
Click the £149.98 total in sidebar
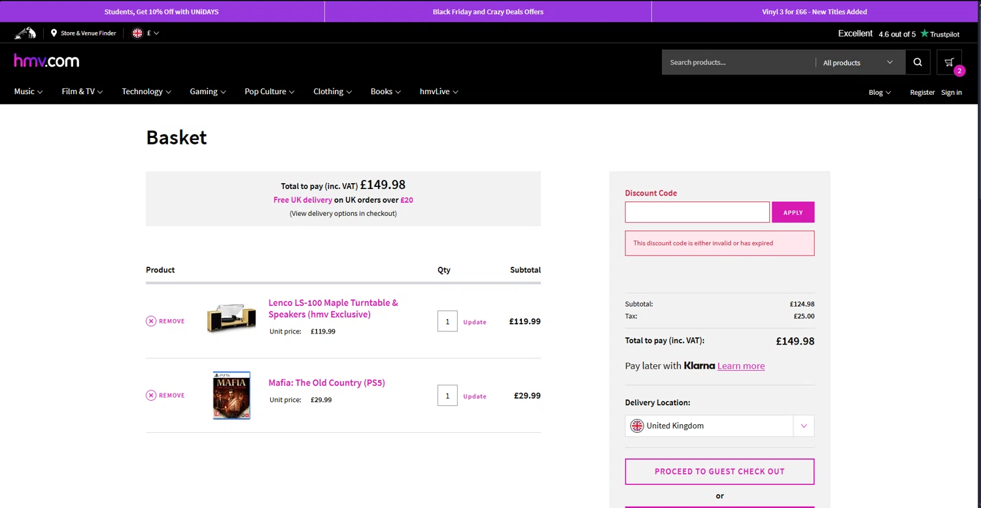tap(795, 341)
